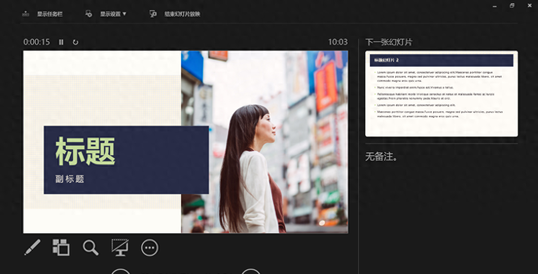The width and height of the screenshot is (538, 274).
Task: Activate the zoom into slide magnifier
Action: [x=91, y=247]
